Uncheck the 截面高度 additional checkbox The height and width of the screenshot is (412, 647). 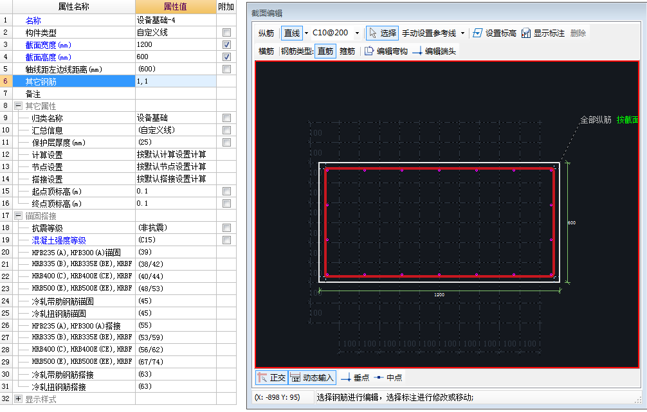click(226, 57)
